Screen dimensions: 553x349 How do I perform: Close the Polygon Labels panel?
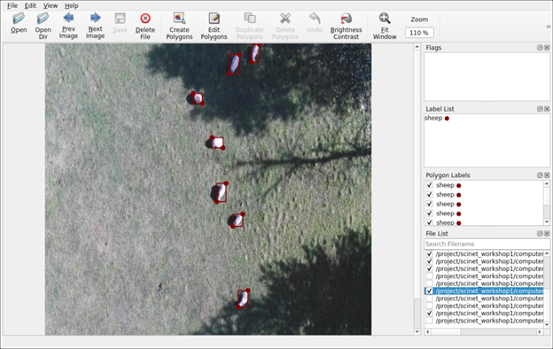point(547,175)
